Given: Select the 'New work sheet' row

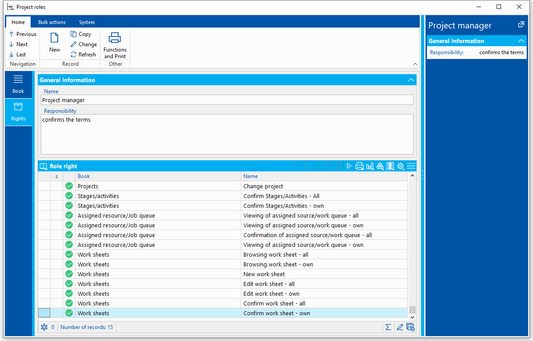Looking at the screenshot, I should point(223,274).
